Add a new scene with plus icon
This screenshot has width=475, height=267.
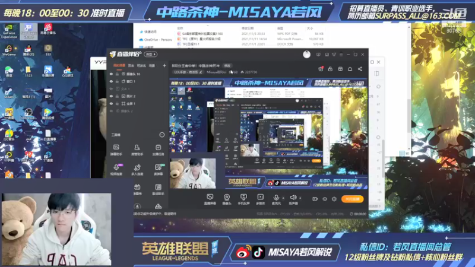[164, 65]
